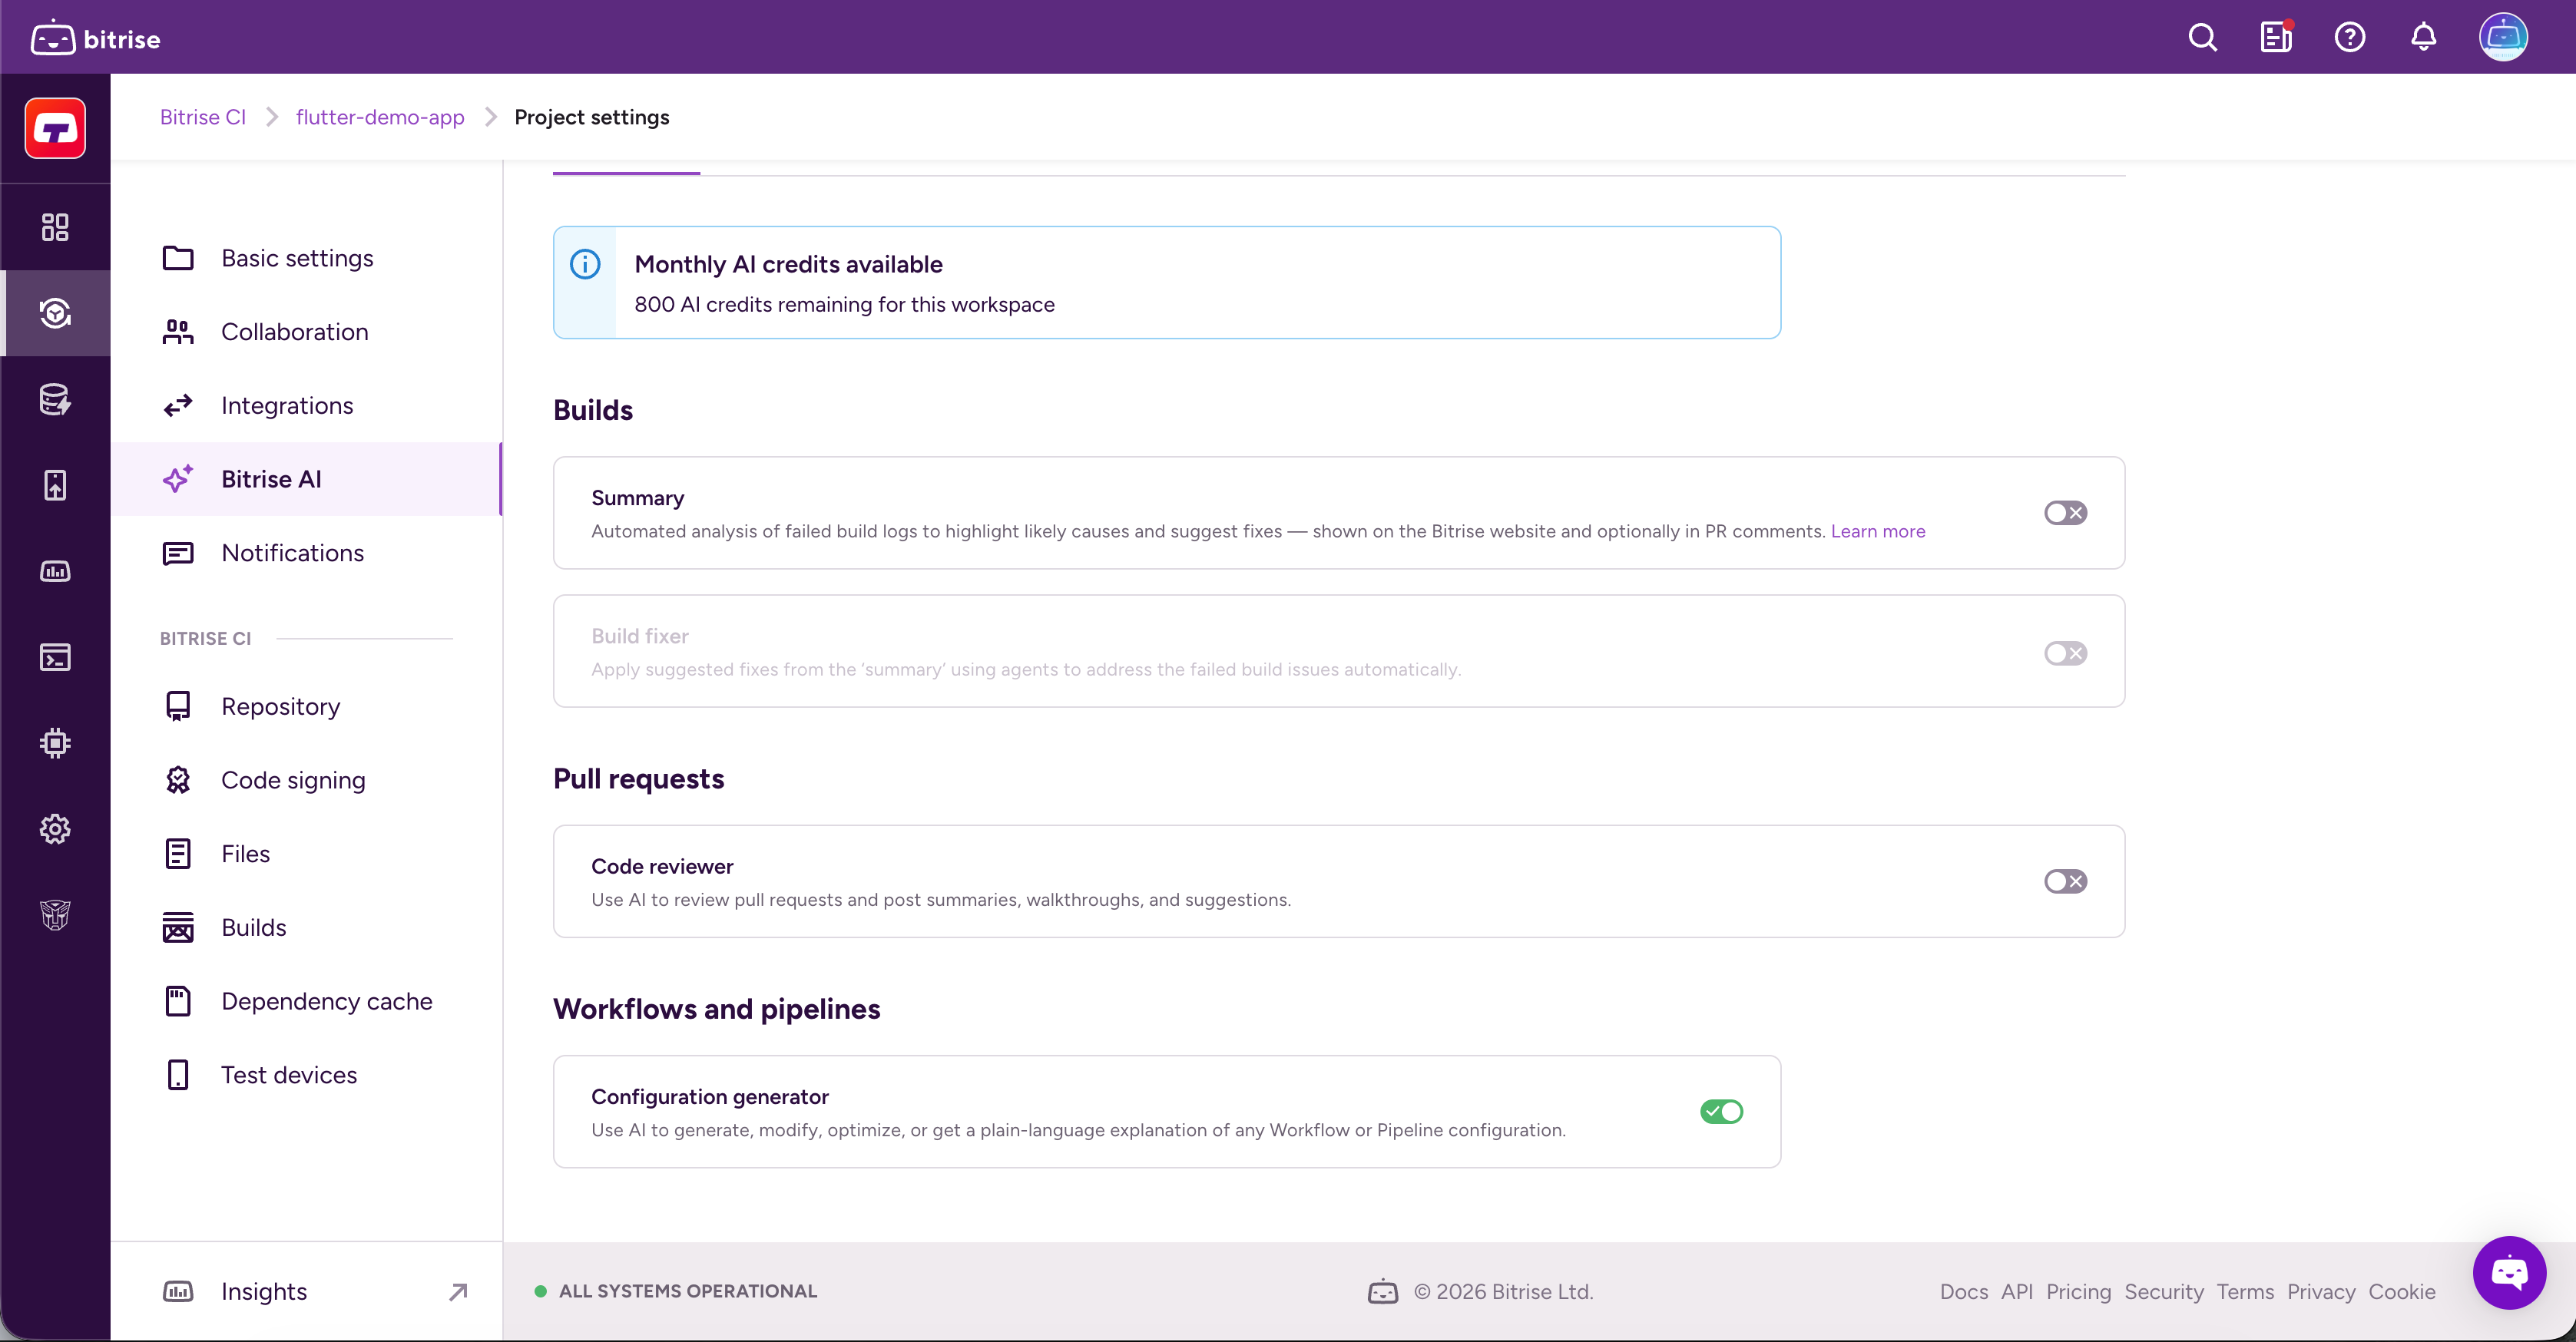Open Privacy footer link
Screen dimensions: 2576x1342
[x=2321, y=1291]
